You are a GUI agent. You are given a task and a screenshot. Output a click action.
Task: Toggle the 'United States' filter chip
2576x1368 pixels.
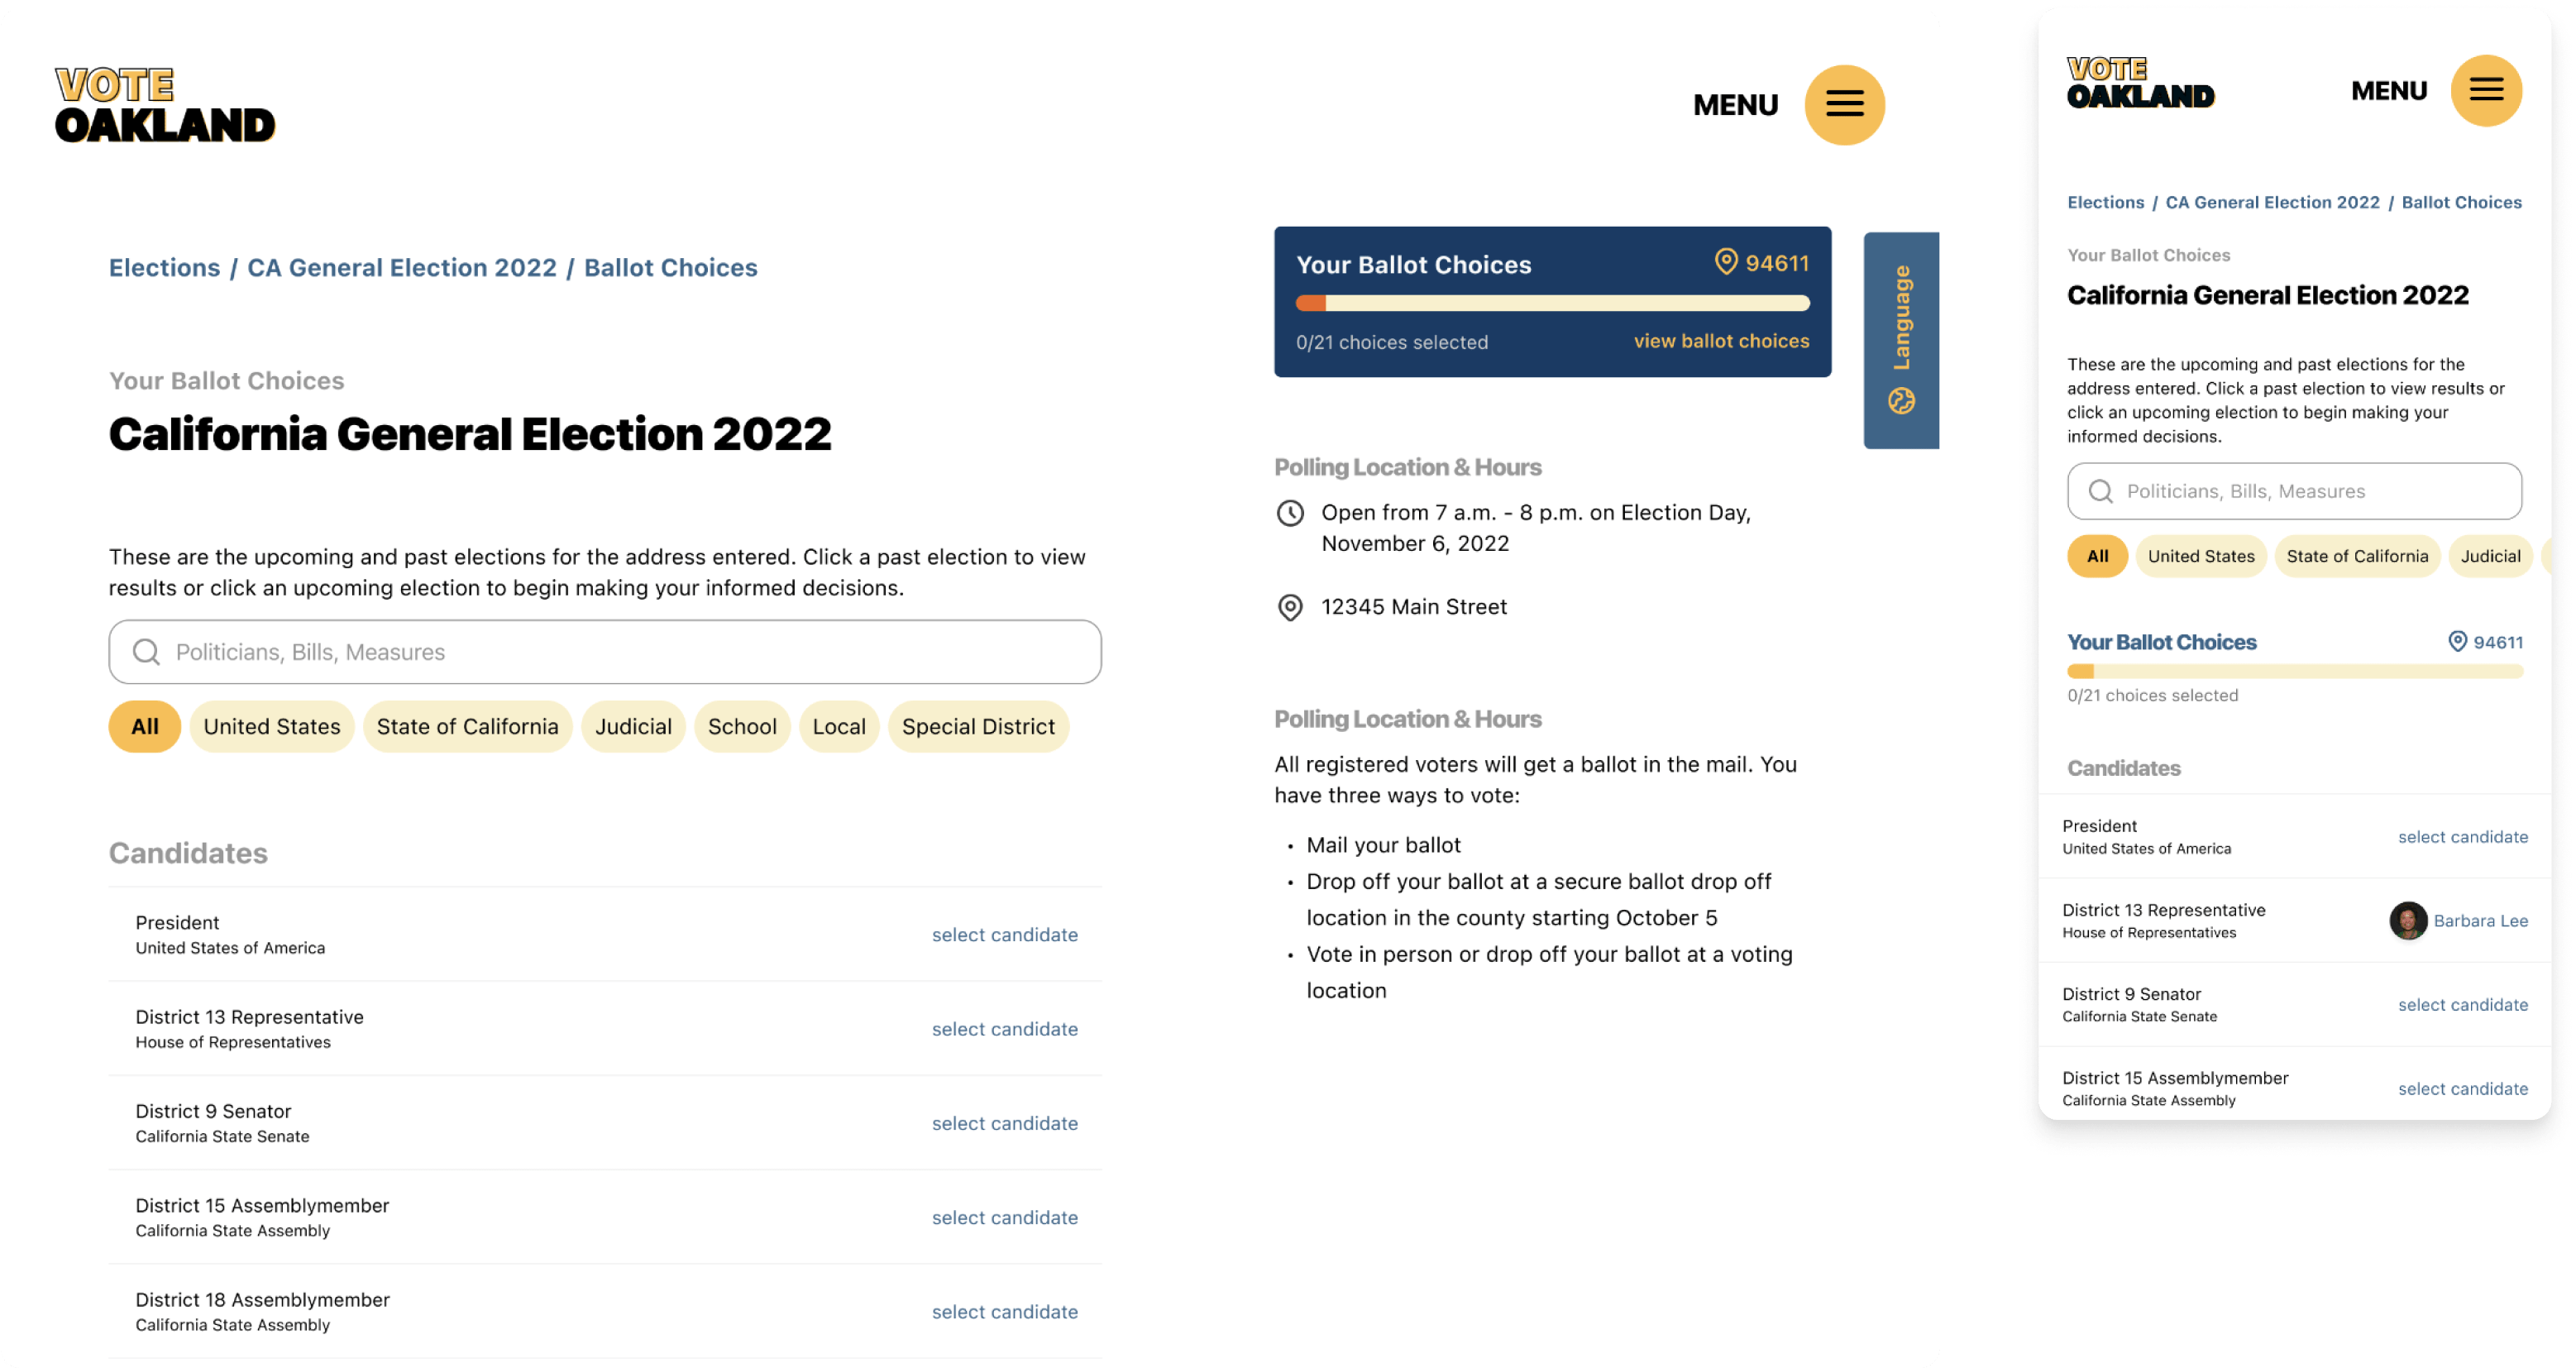[x=270, y=725]
